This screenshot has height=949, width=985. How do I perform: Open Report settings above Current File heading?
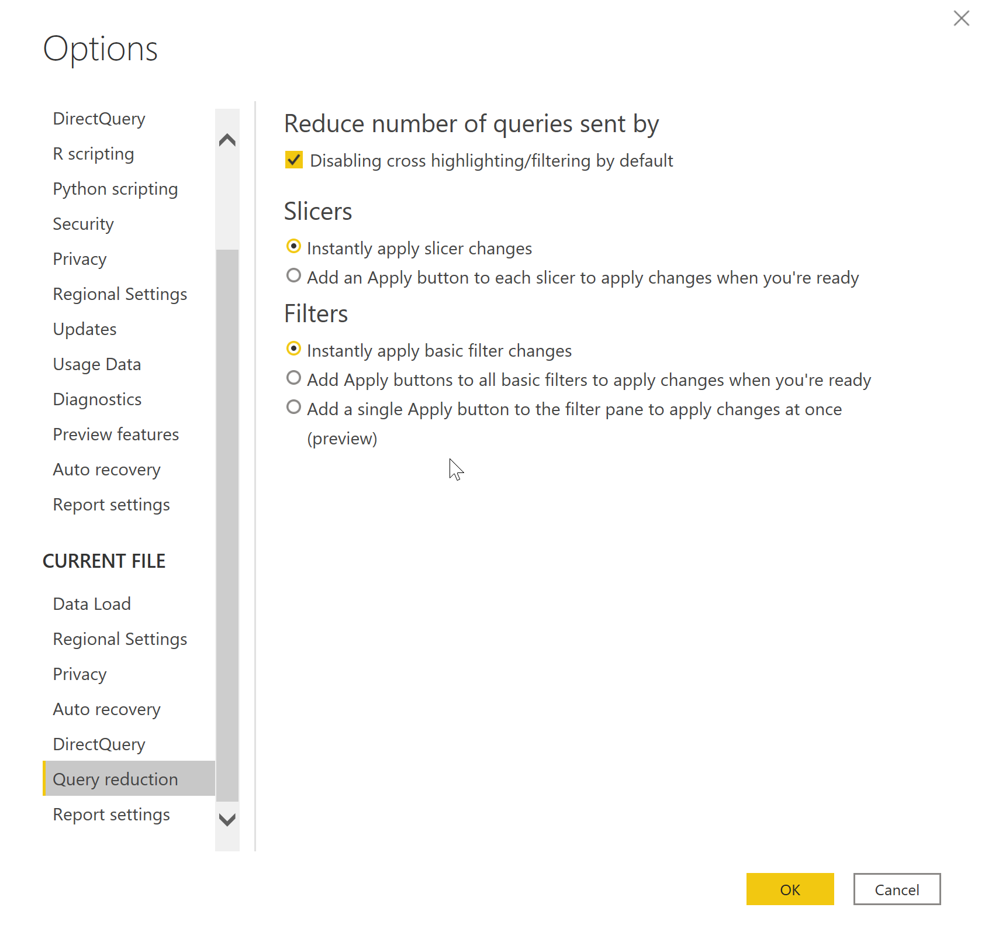(x=111, y=505)
